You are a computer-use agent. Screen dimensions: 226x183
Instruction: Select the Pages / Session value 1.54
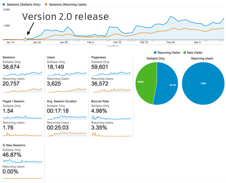pos(8,111)
